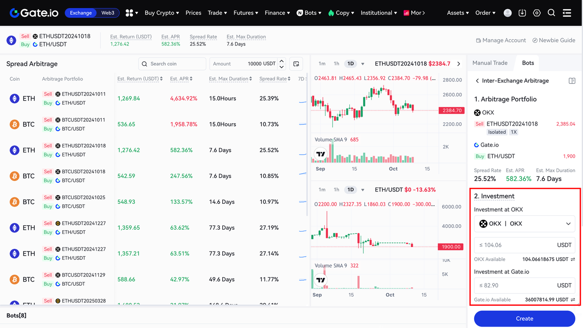Open the apps grid menu icon
This screenshot has width=583, height=328.
click(129, 13)
